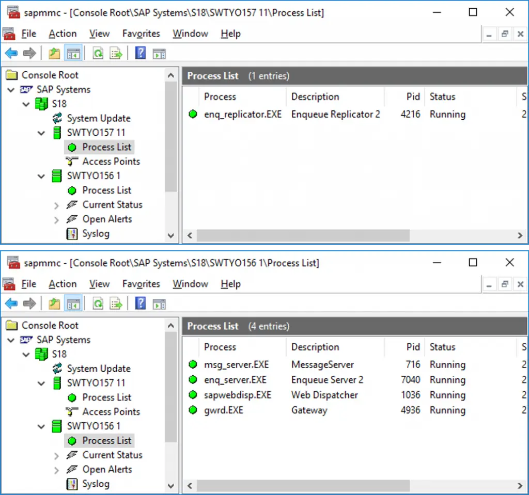Click Export List icon in bottom window
Viewport: 529px width, 495px height.
click(x=116, y=304)
